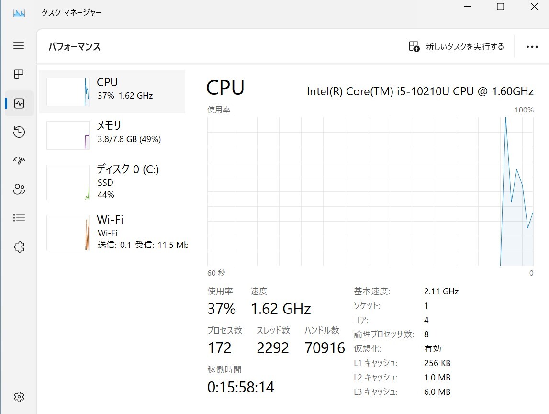Open the navigation hamburger menu
Screen dimensions: 549x414
pos(19,45)
